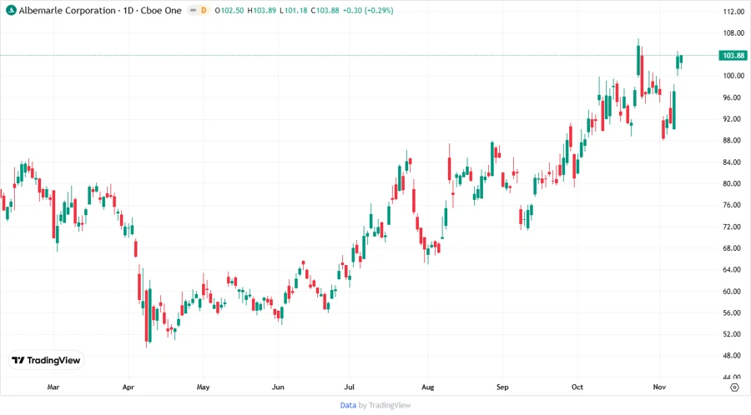Click the 'by TradingView' attribution text
The width and height of the screenshot is (751, 415).
(x=385, y=406)
